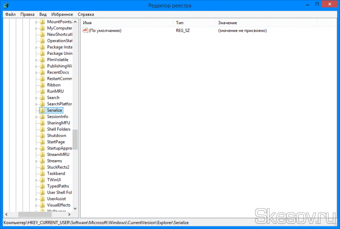
Task: Click the StartPage folder icon
Action: (42, 142)
